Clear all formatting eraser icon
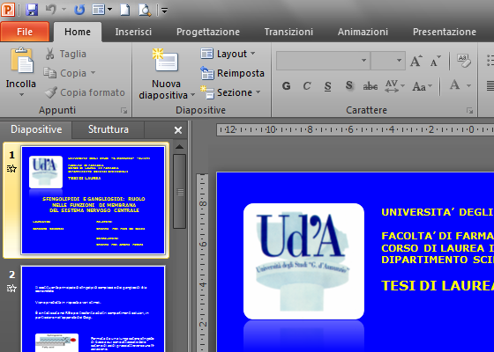494x352 pixels. 463,61
